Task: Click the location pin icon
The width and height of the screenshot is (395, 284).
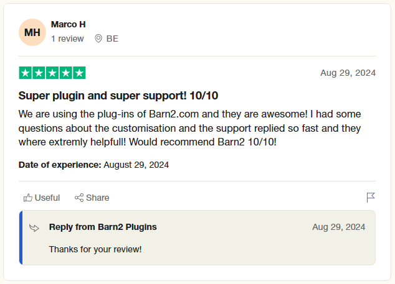Action: pos(98,39)
